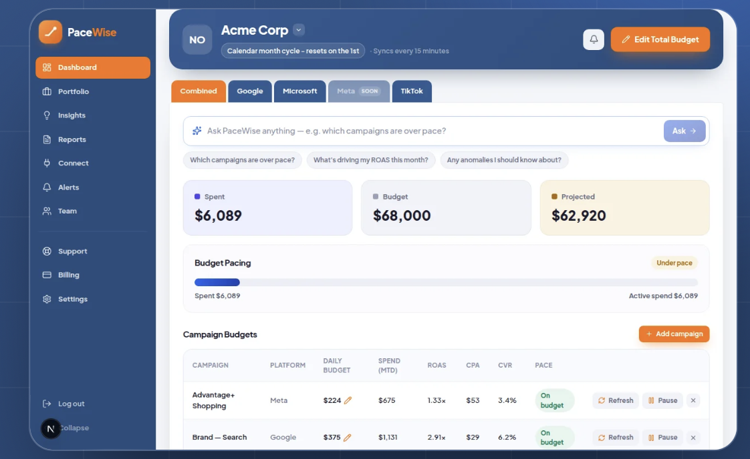
Task: Expand the Acme Corp account dropdown
Action: pyautogui.click(x=299, y=29)
